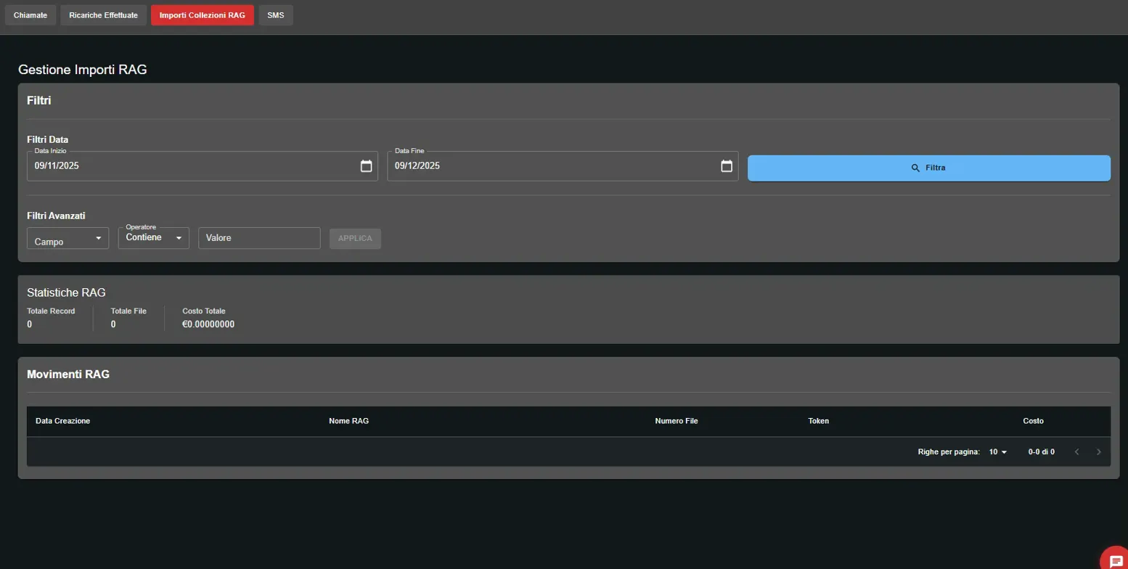Click the Data Inizio date field

189,166
